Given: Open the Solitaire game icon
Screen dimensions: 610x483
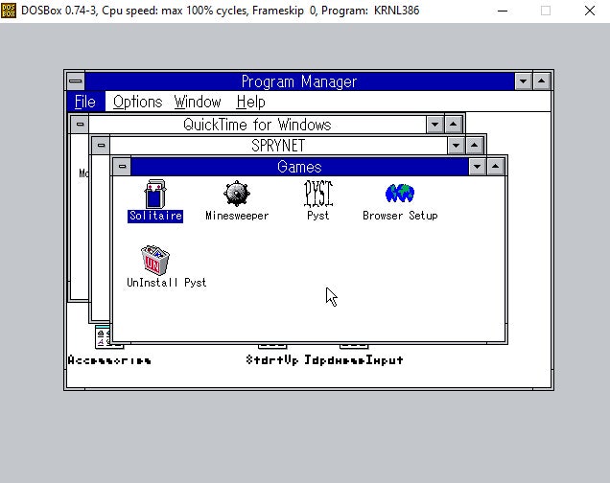Looking at the screenshot, I should (154, 195).
